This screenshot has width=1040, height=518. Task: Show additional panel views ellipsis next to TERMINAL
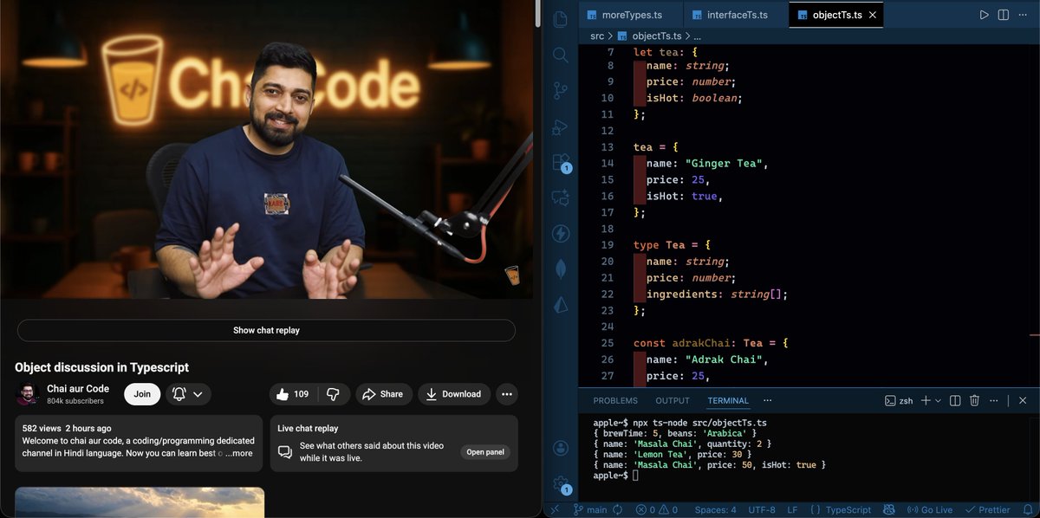[x=766, y=400]
